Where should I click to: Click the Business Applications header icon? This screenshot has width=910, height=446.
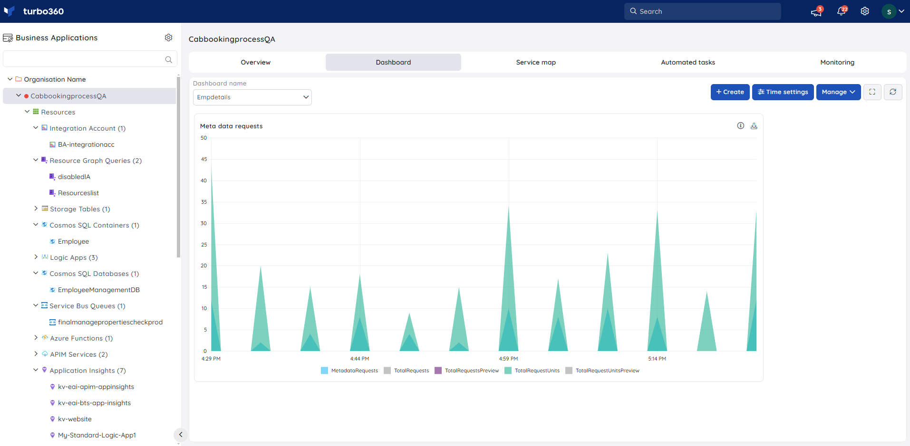pos(8,38)
